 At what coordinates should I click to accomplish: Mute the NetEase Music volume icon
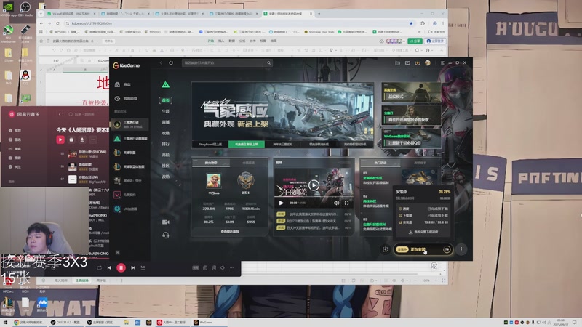223,267
